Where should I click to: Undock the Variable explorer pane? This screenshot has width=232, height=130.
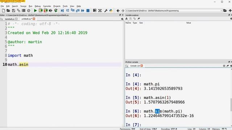229,15
